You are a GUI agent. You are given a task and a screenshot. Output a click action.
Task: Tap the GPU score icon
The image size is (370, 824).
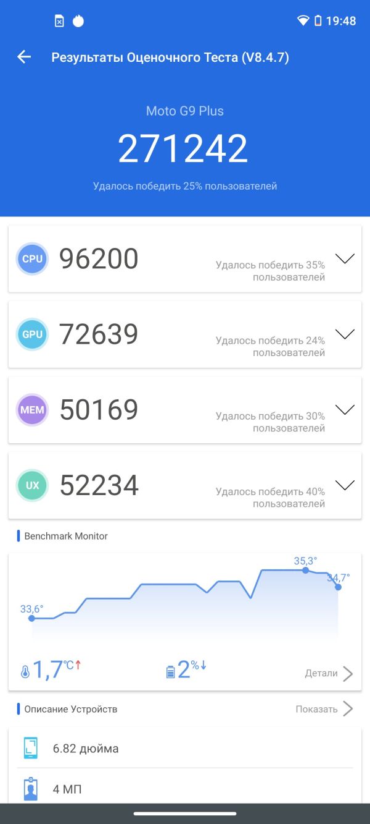click(x=32, y=334)
